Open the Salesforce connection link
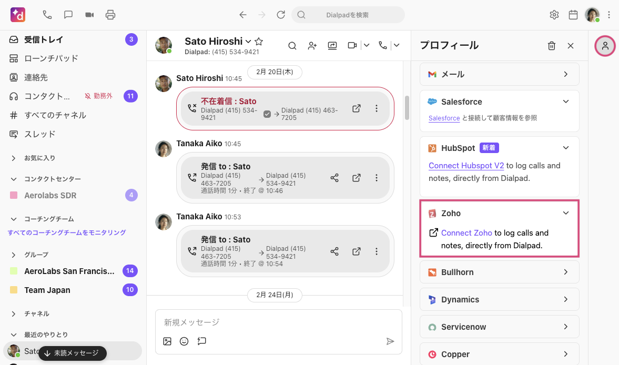The width and height of the screenshot is (619, 365). pos(444,118)
